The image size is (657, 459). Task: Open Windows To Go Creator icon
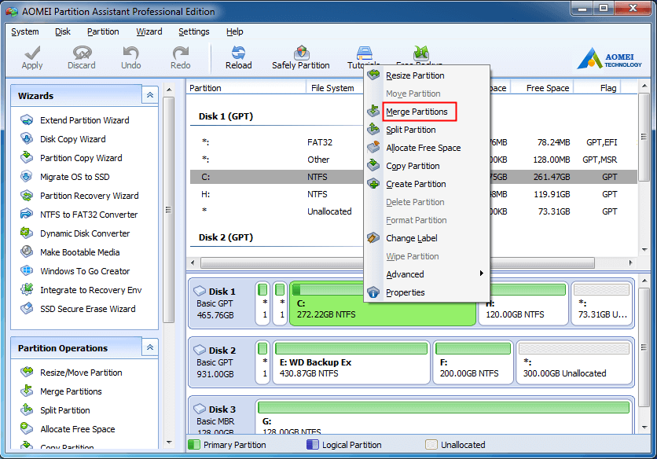point(27,271)
